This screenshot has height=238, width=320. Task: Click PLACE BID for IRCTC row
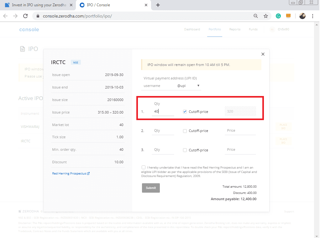pyautogui.click(x=283, y=141)
